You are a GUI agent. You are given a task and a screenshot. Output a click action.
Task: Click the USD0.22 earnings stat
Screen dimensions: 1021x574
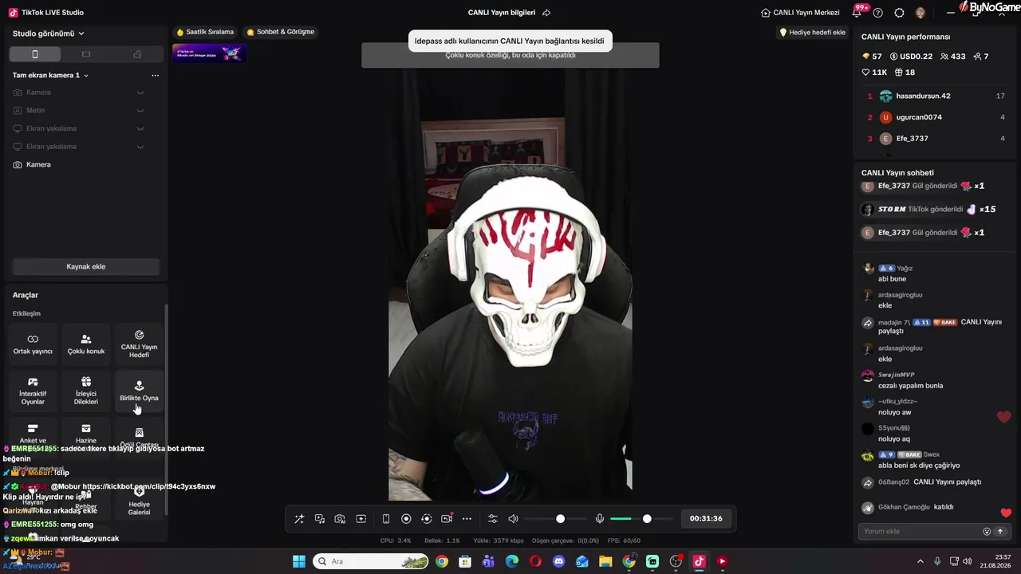point(911,57)
